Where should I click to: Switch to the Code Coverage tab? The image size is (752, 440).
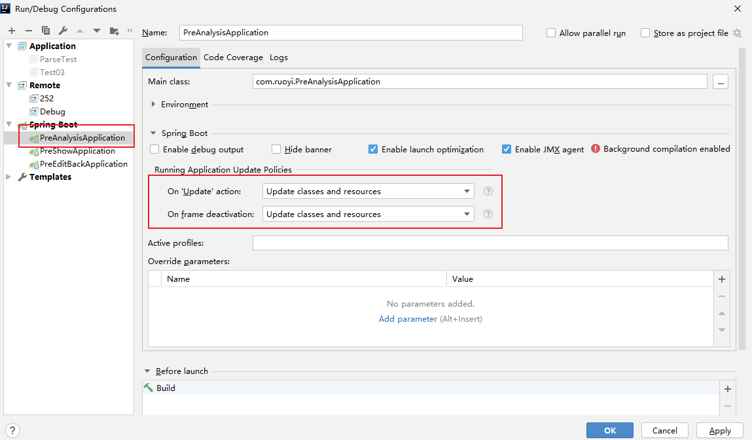click(x=233, y=58)
